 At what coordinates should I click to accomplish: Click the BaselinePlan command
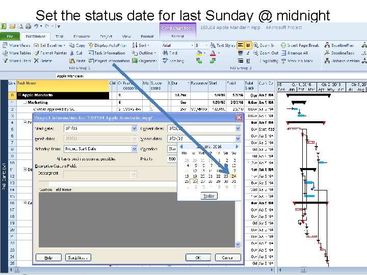point(339,45)
